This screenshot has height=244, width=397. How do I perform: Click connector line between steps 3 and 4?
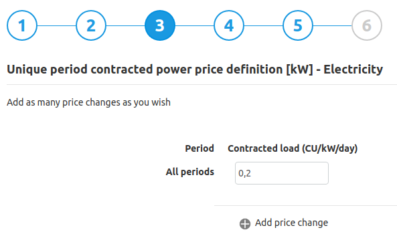point(194,25)
